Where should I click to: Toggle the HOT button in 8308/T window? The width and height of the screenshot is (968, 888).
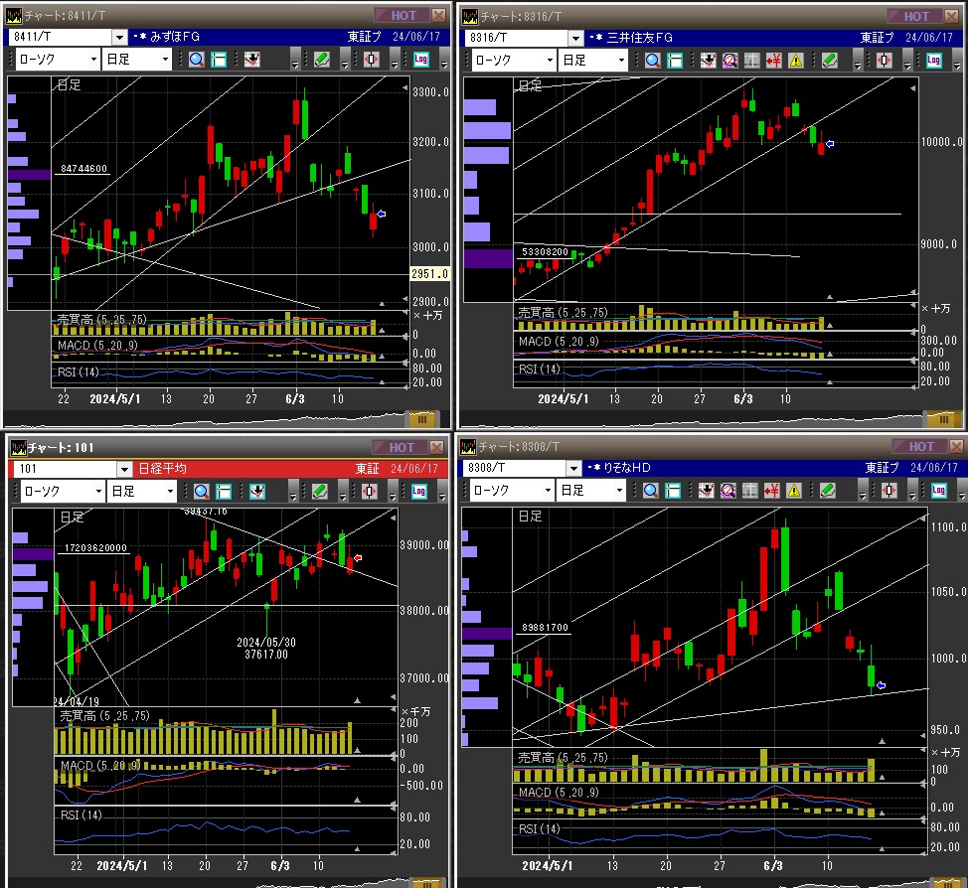[x=920, y=446]
